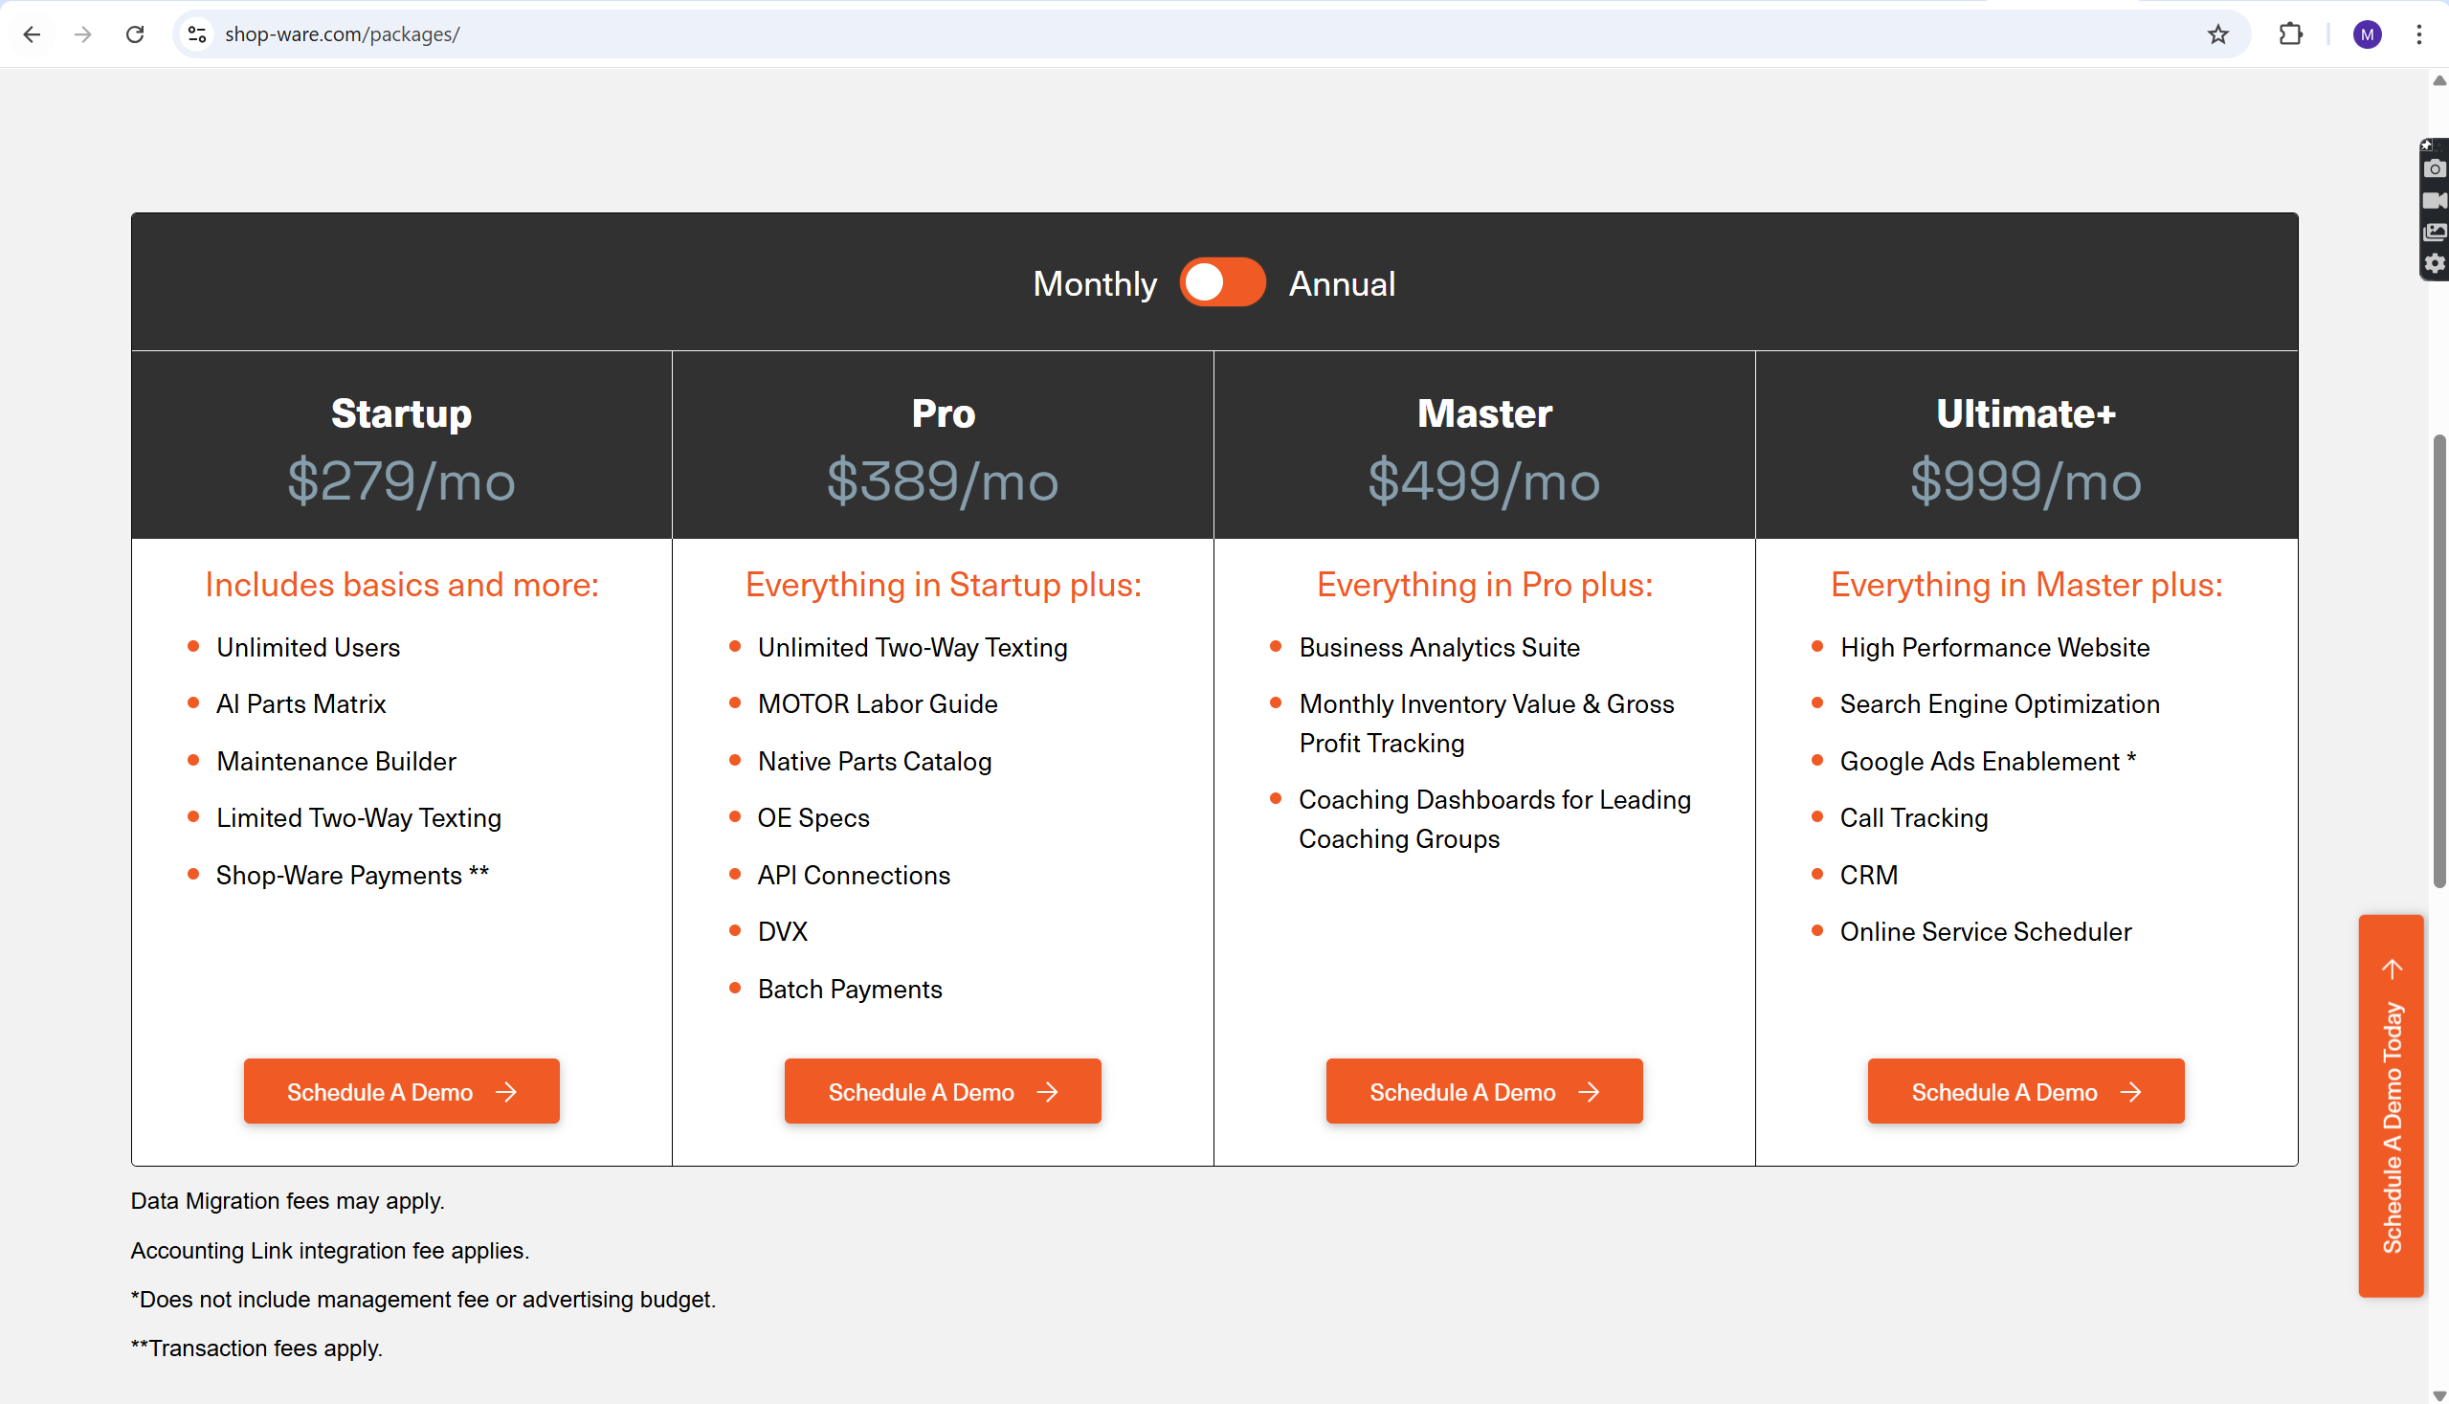Screen dimensions: 2449x1404
Task: Reload the page
Action: tap(135, 34)
